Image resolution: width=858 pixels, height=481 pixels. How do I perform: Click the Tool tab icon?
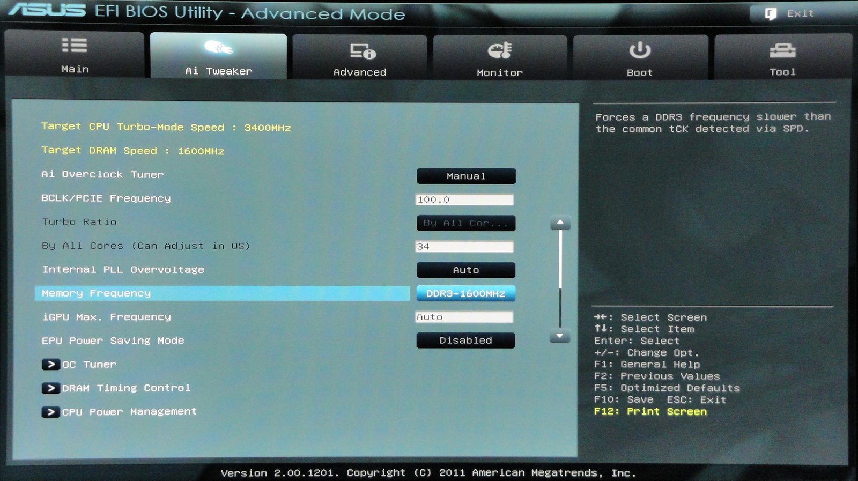pos(782,50)
